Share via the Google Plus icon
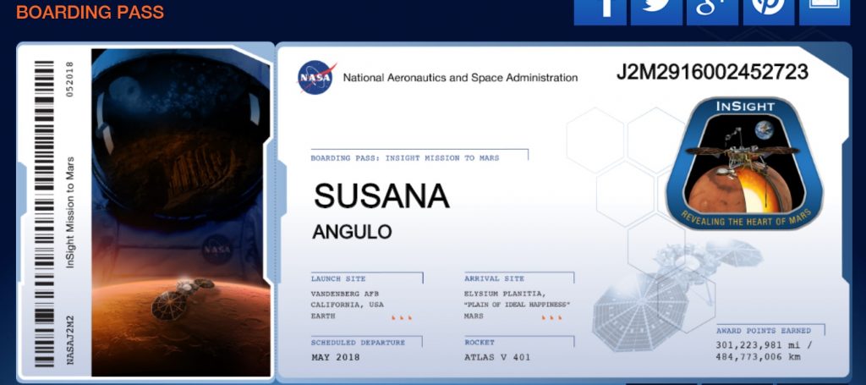 [x=712, y=10]
